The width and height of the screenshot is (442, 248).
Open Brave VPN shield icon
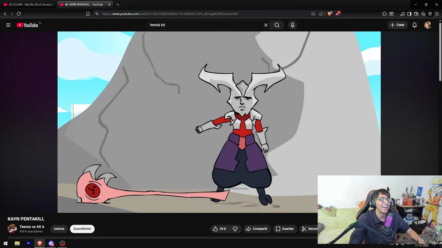coord(430,14)
